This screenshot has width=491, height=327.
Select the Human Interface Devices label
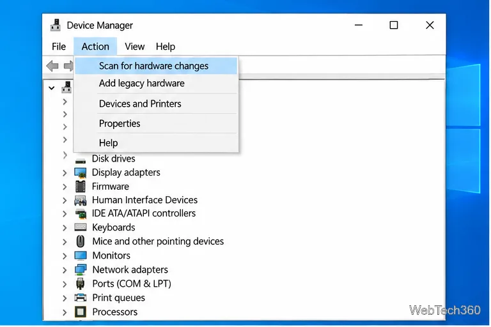(144, 200)
